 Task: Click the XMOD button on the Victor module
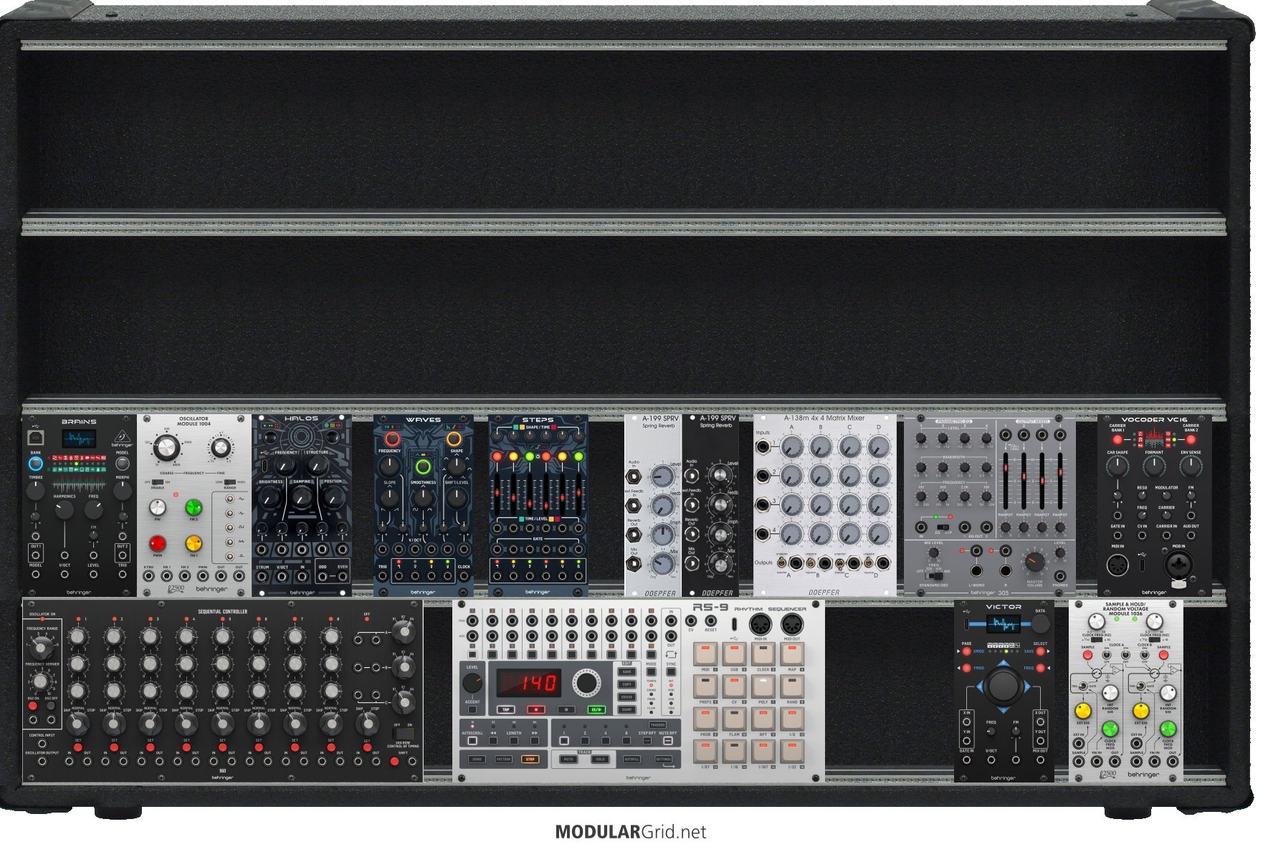pos(966,651)
